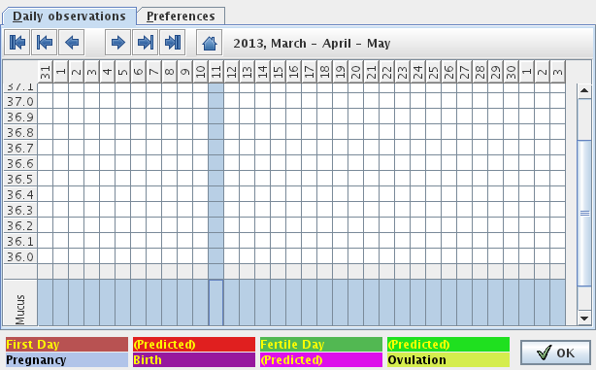Viewport: 596px width, 370px height.
Task: Click the bright green (Predicted) fertile swatch
Action: pyautogui.click(x=448, y=345)
